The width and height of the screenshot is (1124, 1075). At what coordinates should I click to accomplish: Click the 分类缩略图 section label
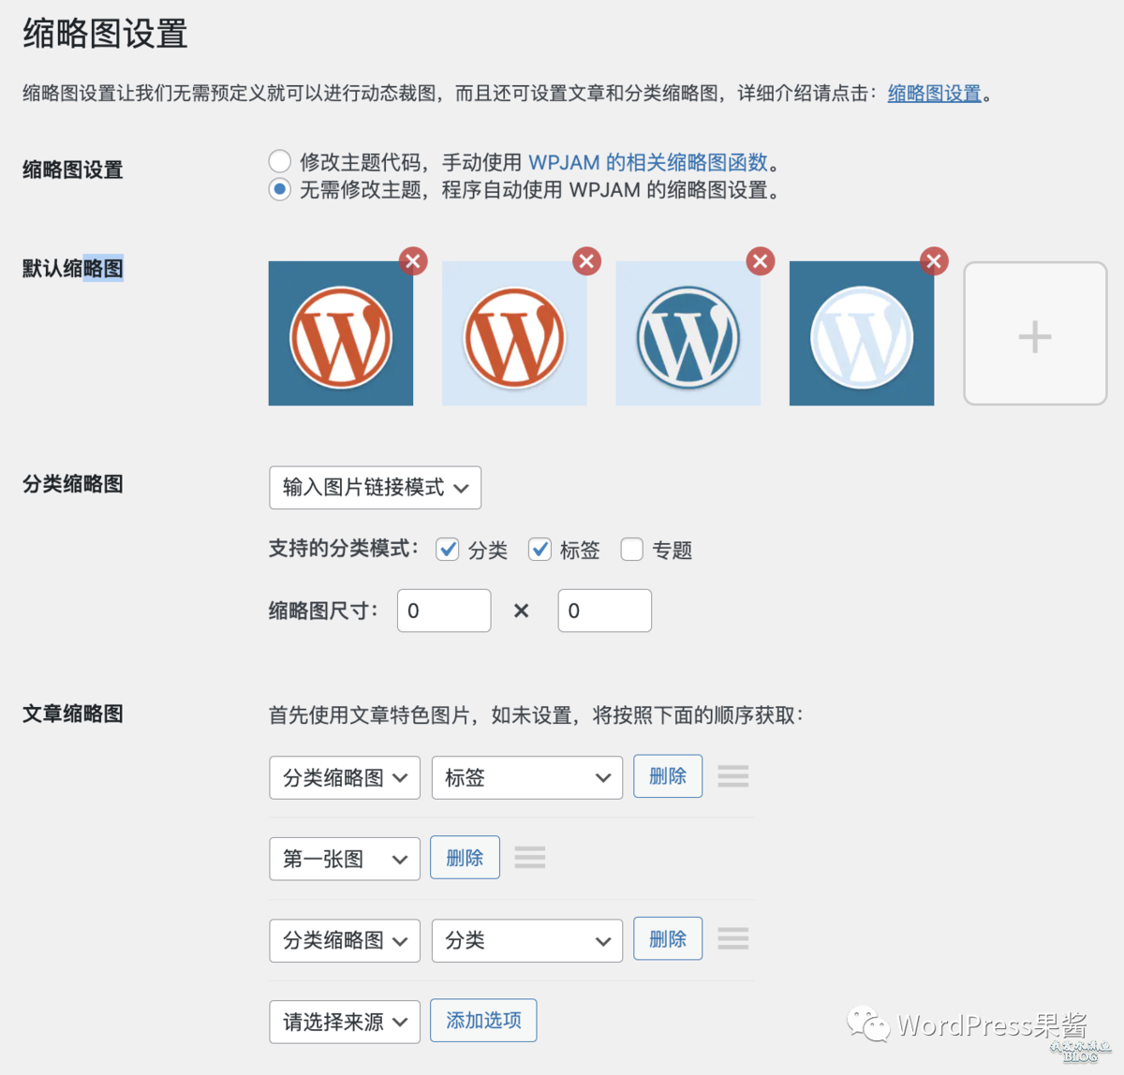tap(73, 484)
